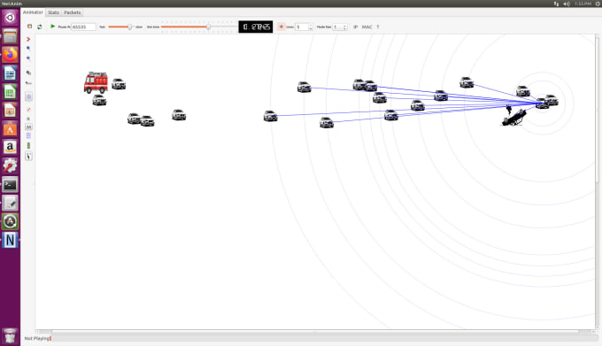The width and height of the screenshot is (602, 346).
Task: Open System Settings from the dock
Action: [x=10, y=165]
